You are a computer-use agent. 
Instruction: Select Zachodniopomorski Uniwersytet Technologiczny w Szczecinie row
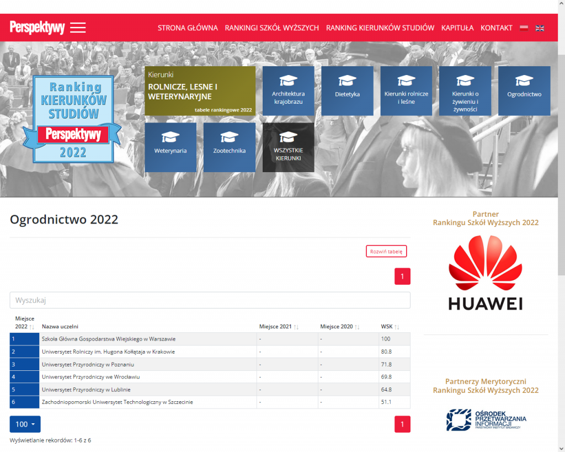pos(210,402)
